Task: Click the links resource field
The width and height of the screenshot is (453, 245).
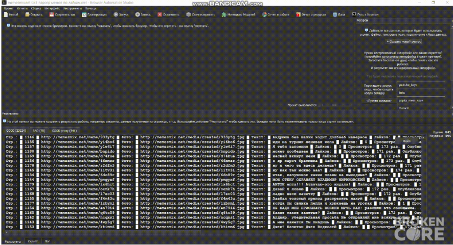Action: pos(421,93)
